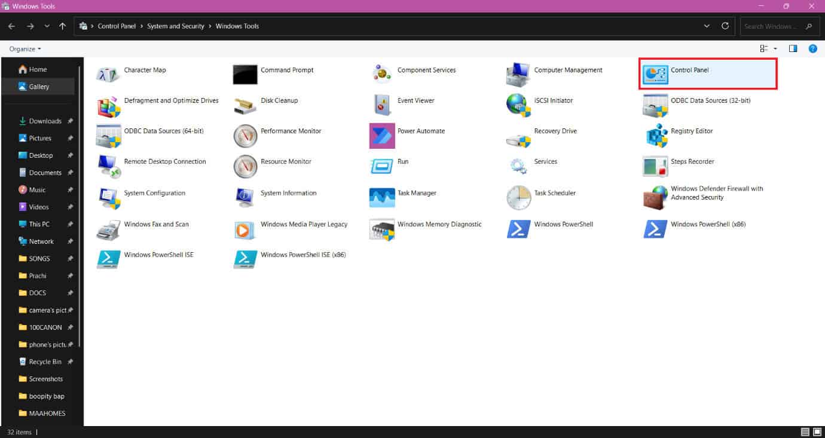Toggle the preview pane button
The image size is (825, 438).
click(x=793, y=49)
